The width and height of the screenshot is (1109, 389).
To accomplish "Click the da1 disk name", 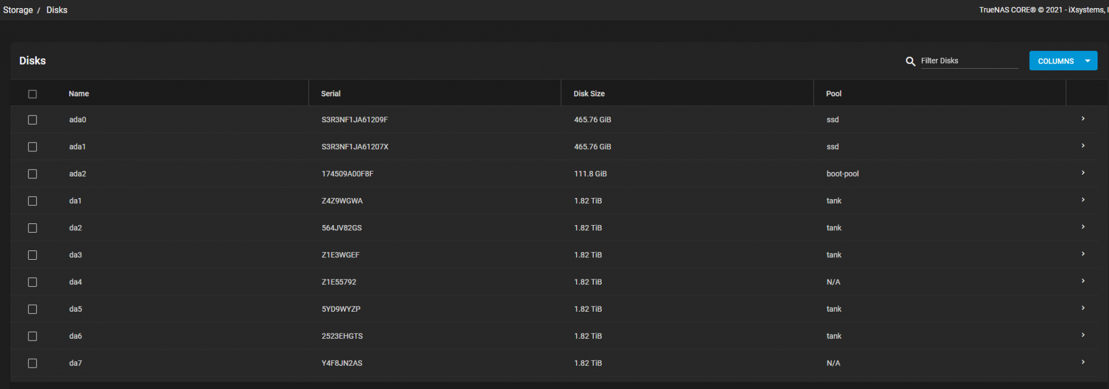I will pos(75,201).
